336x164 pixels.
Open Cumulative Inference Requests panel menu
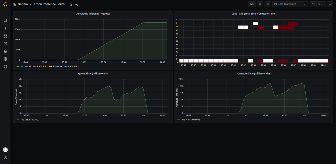[x=93, y=14]
